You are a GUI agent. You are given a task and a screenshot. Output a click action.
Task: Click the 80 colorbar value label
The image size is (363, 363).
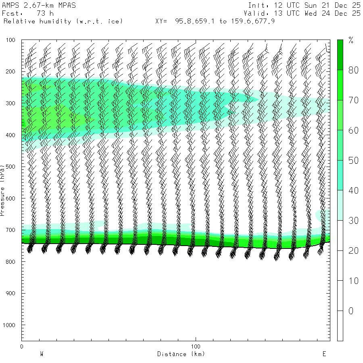click(353, 70)
